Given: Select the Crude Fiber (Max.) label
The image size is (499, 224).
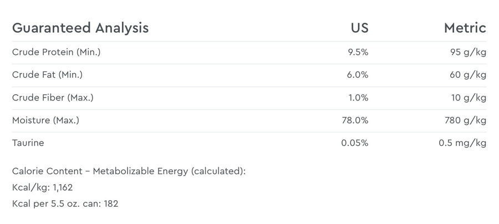Looking at the screenshot, I should click(53, 98).
